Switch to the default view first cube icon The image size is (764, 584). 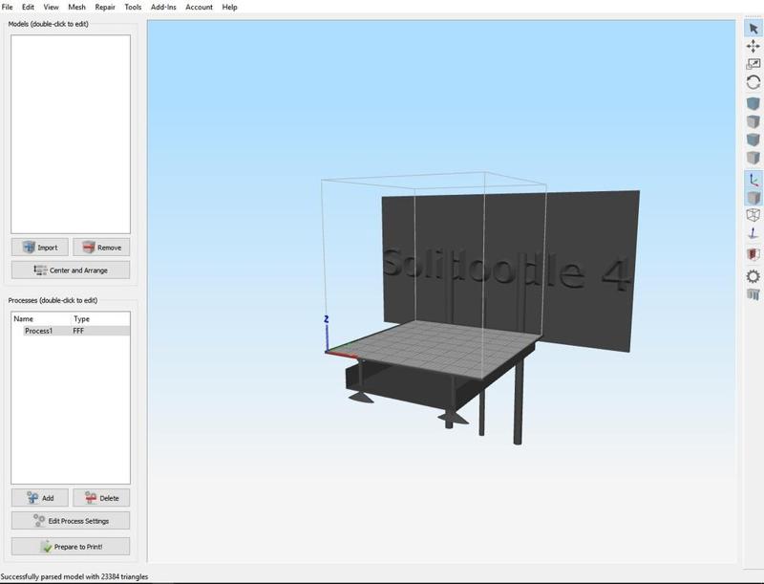(753, 104)
